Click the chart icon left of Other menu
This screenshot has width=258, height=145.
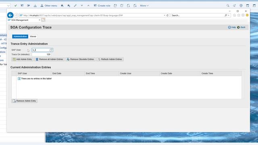coord(35,6)
